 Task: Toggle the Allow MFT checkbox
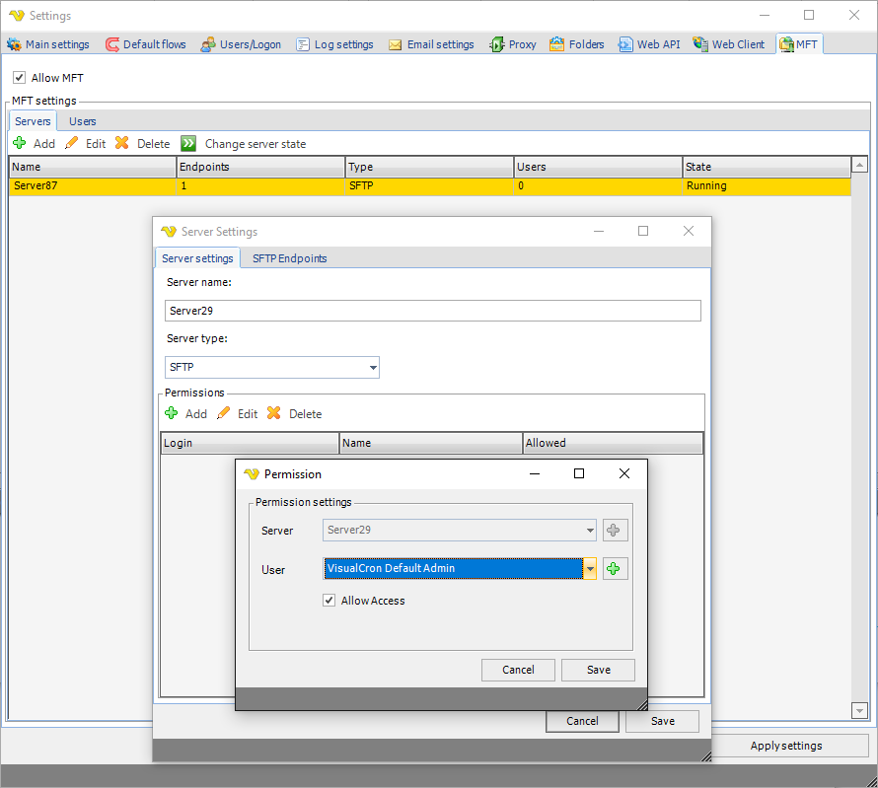(x=19, y=78)
